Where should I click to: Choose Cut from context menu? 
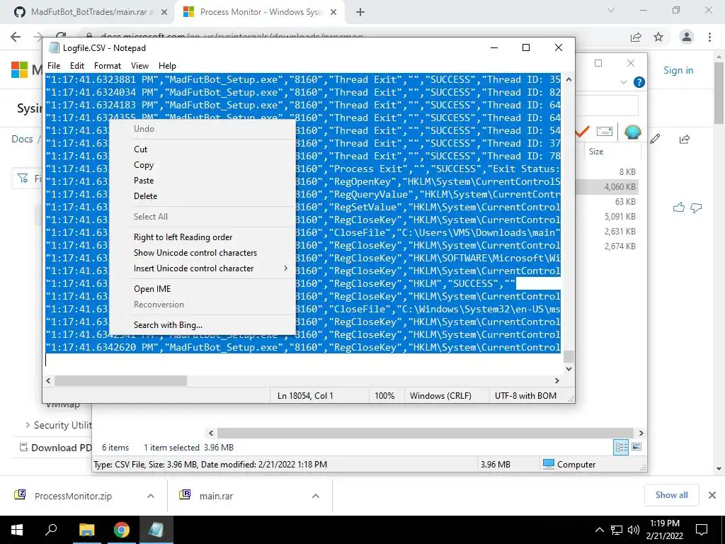tap(141, 149)
